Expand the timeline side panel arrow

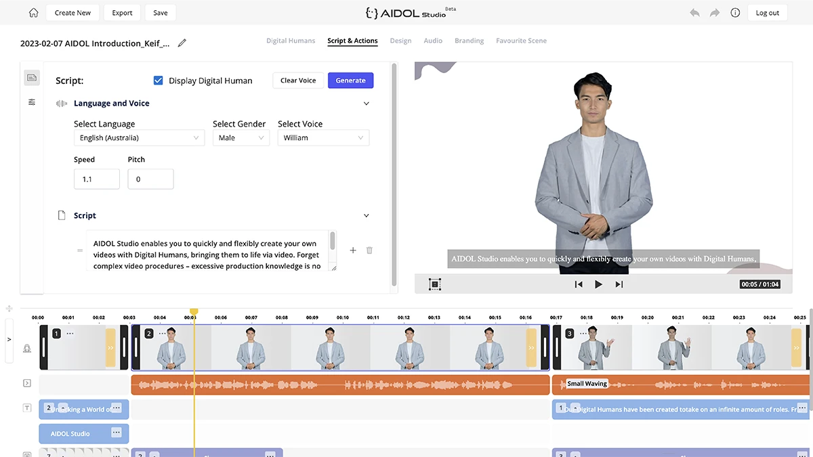[x=9, y=339]
